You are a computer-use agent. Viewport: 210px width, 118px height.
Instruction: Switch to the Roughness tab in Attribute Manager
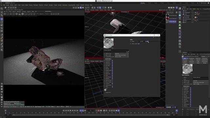click(x=192, y=58)
